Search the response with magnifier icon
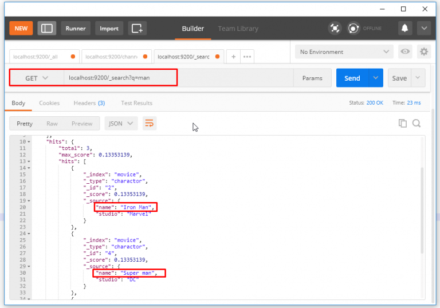The width and height of the screenshot is (440, 308). coord(417,123)
